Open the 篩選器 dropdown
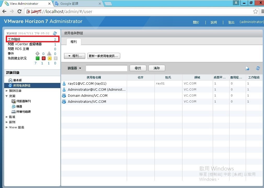This screenshot has width=264, height=188. (x=74, y=68)
